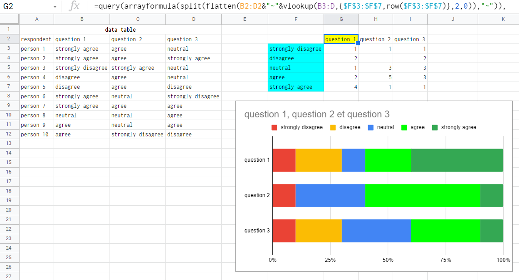Select column G header
The image size is (519, 280).
341,19
